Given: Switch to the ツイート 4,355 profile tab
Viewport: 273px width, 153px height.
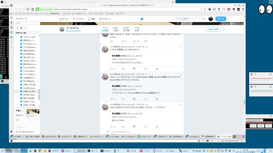Looking at the screenshot, I should 105,29.
